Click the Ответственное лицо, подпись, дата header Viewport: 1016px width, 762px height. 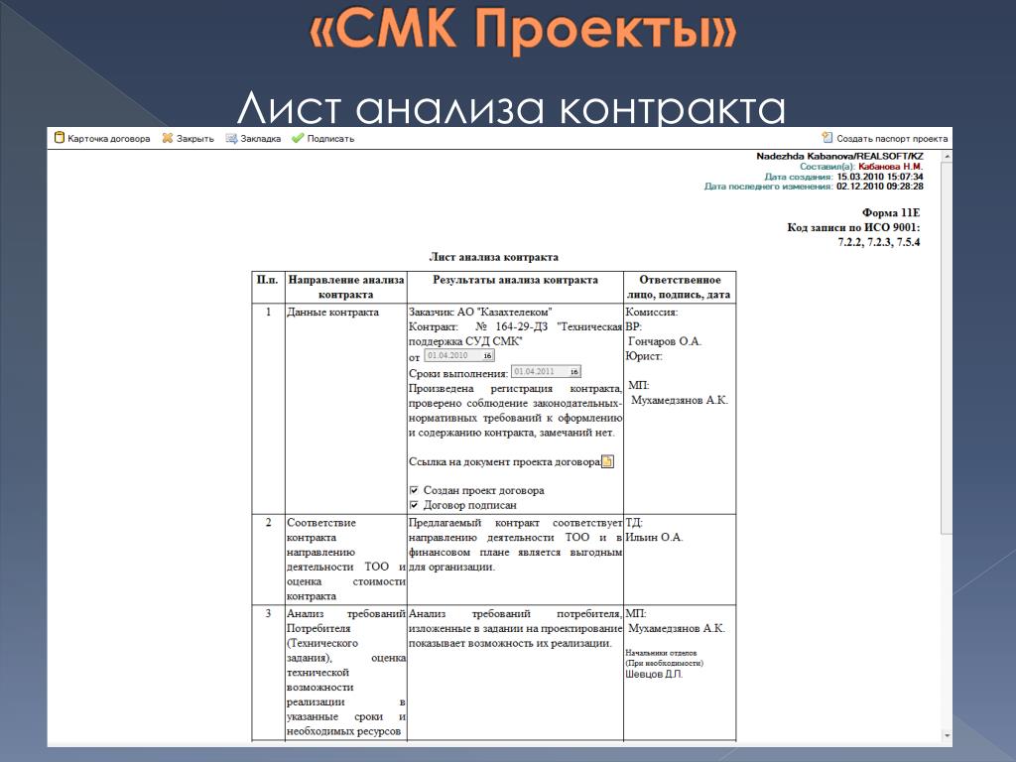tap(679, 287)
